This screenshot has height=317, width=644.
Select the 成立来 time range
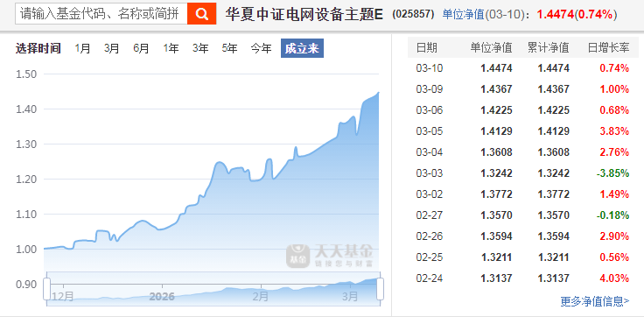point(302,48)
